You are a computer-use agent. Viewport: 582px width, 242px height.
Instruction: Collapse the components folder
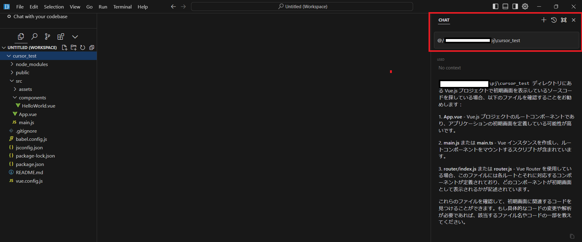pyautogui.click(x=15, y=98)
